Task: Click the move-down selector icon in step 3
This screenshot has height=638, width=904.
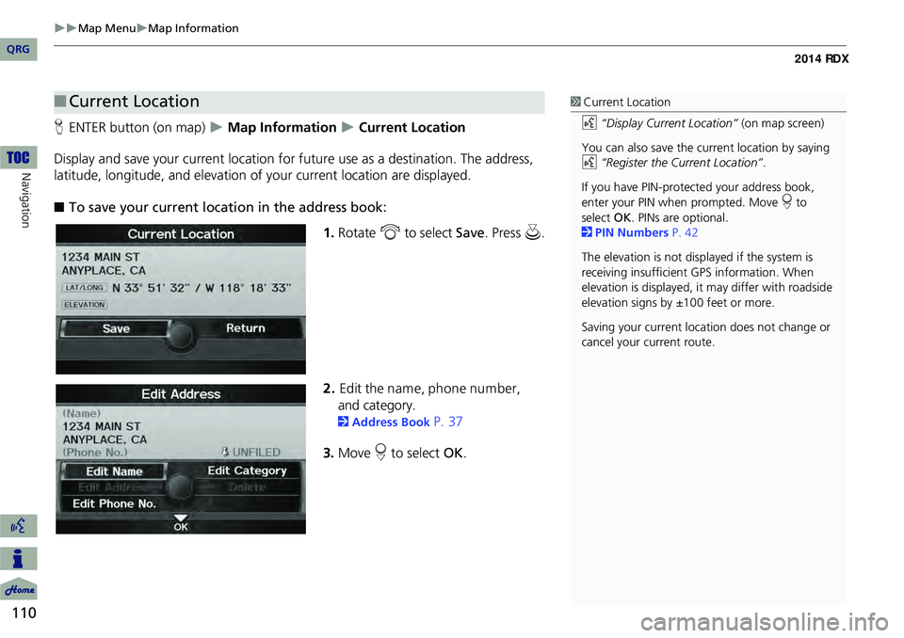Action: [x=380, y=452]
